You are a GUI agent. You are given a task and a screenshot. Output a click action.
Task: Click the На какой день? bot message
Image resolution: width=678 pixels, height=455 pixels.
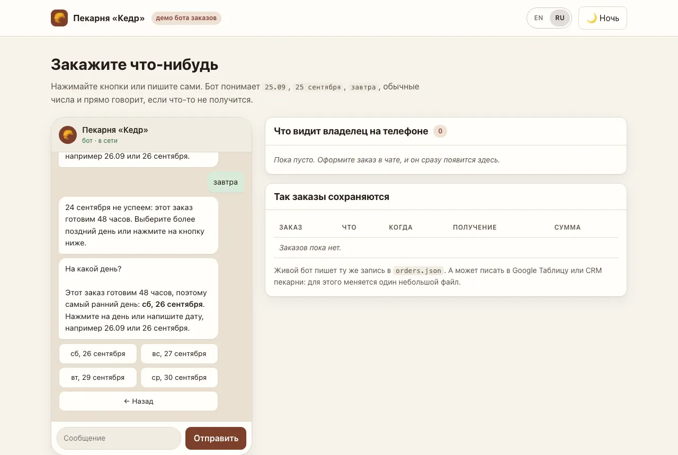point(138,298)
